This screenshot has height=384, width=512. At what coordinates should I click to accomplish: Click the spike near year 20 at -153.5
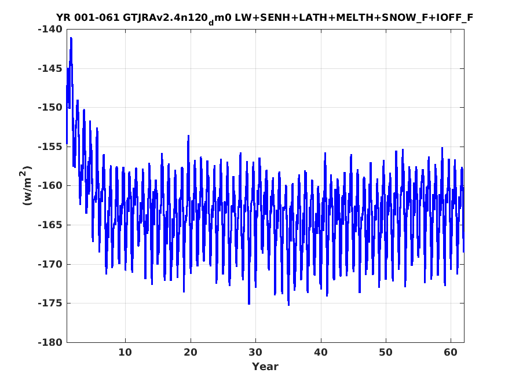pyautogui.click(x=188, y=136)
